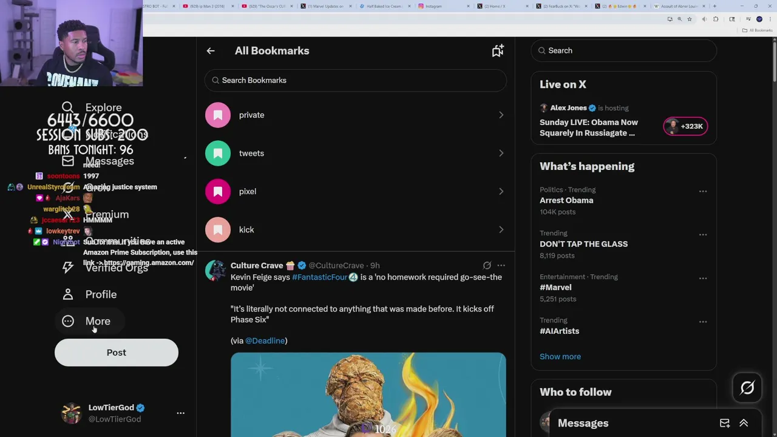The height and width of the screenshot is (437, 777).
Task: Open options for #AIArtists trend
Action: pos(703,322)
